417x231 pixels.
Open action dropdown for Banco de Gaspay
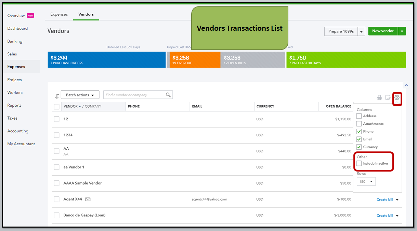click(x=397, y=216)
